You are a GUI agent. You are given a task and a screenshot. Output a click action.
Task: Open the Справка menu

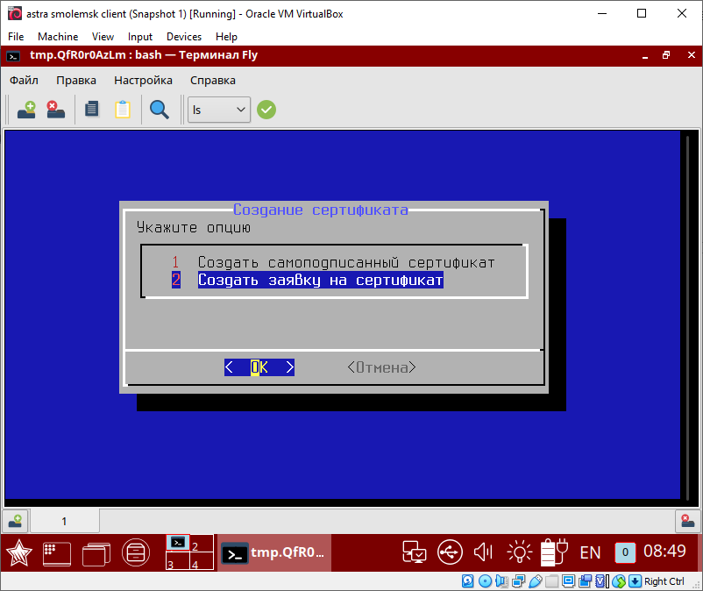(x=212, y=81)
